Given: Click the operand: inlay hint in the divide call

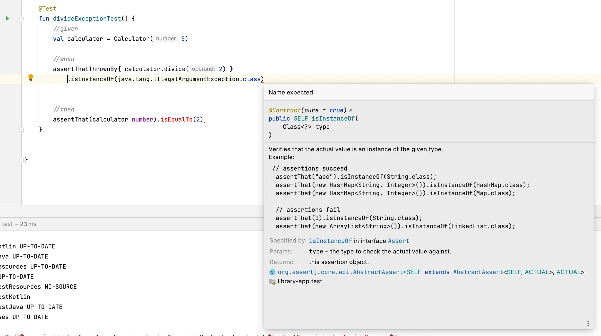Looking at the screenshot, I should (x=203, y=69).
